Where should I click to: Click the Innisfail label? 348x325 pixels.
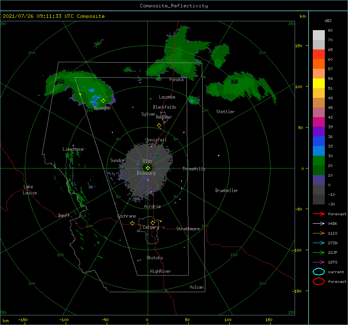pyautogui.click(x=156, y=140)
